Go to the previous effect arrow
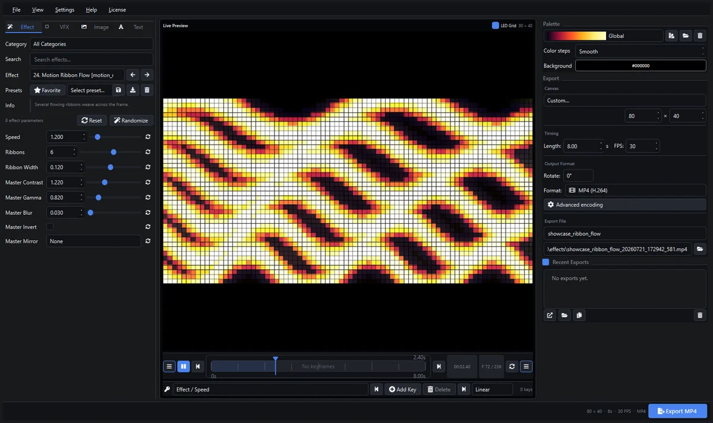The height and width of the screenshot is (423, 713). [x=133, y=75]
